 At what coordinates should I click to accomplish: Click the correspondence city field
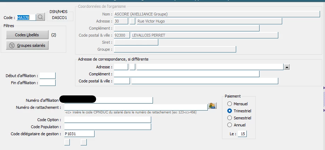tap(205, 81)
